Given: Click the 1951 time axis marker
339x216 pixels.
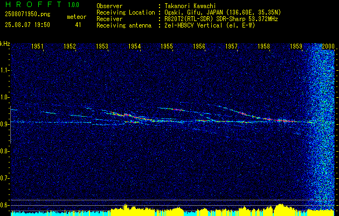Looking at the screenshot, I should point(37,46).
